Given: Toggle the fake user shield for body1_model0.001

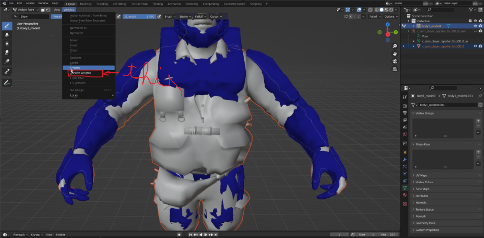Looking at the screenshot, I should 480,105.
